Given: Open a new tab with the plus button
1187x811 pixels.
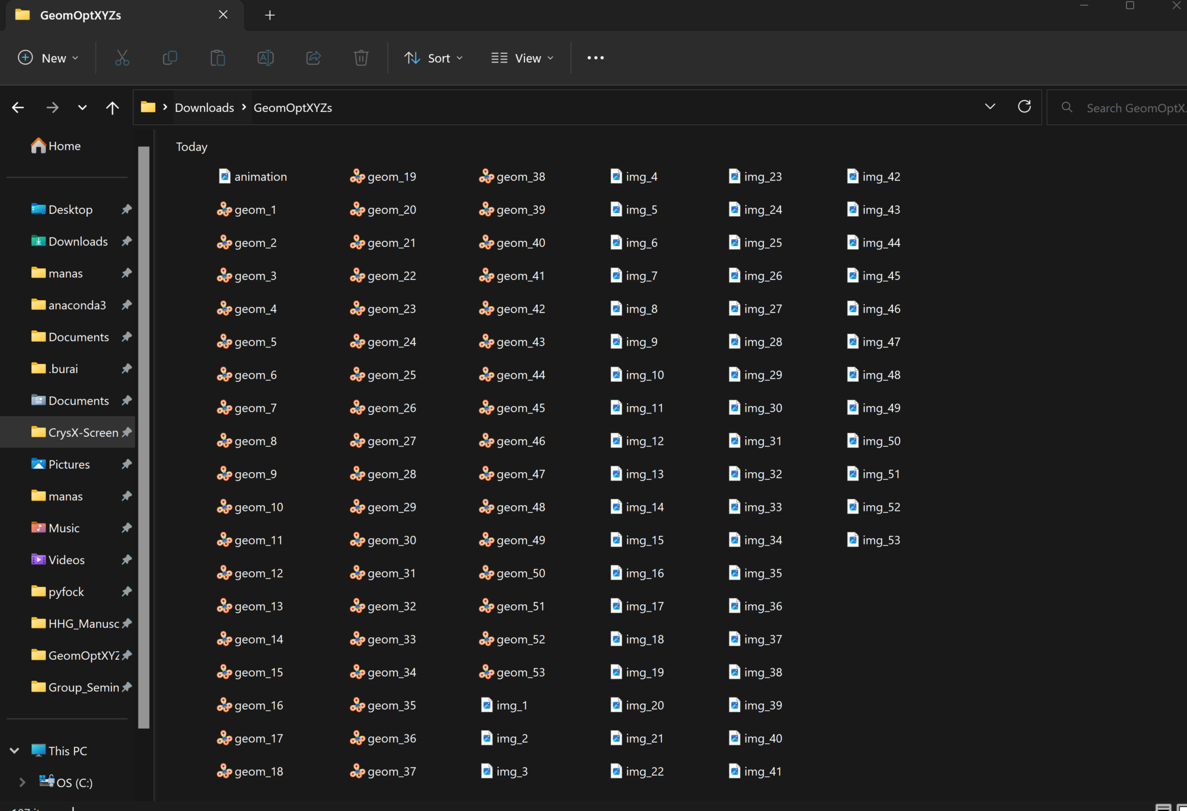Looking at the screenshot, I should (269, 15).
